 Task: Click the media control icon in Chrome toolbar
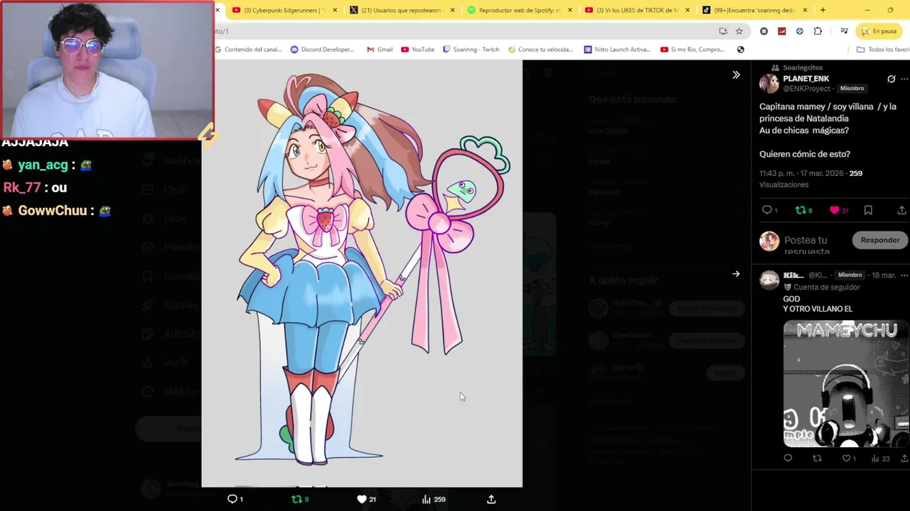click(844, 31)
